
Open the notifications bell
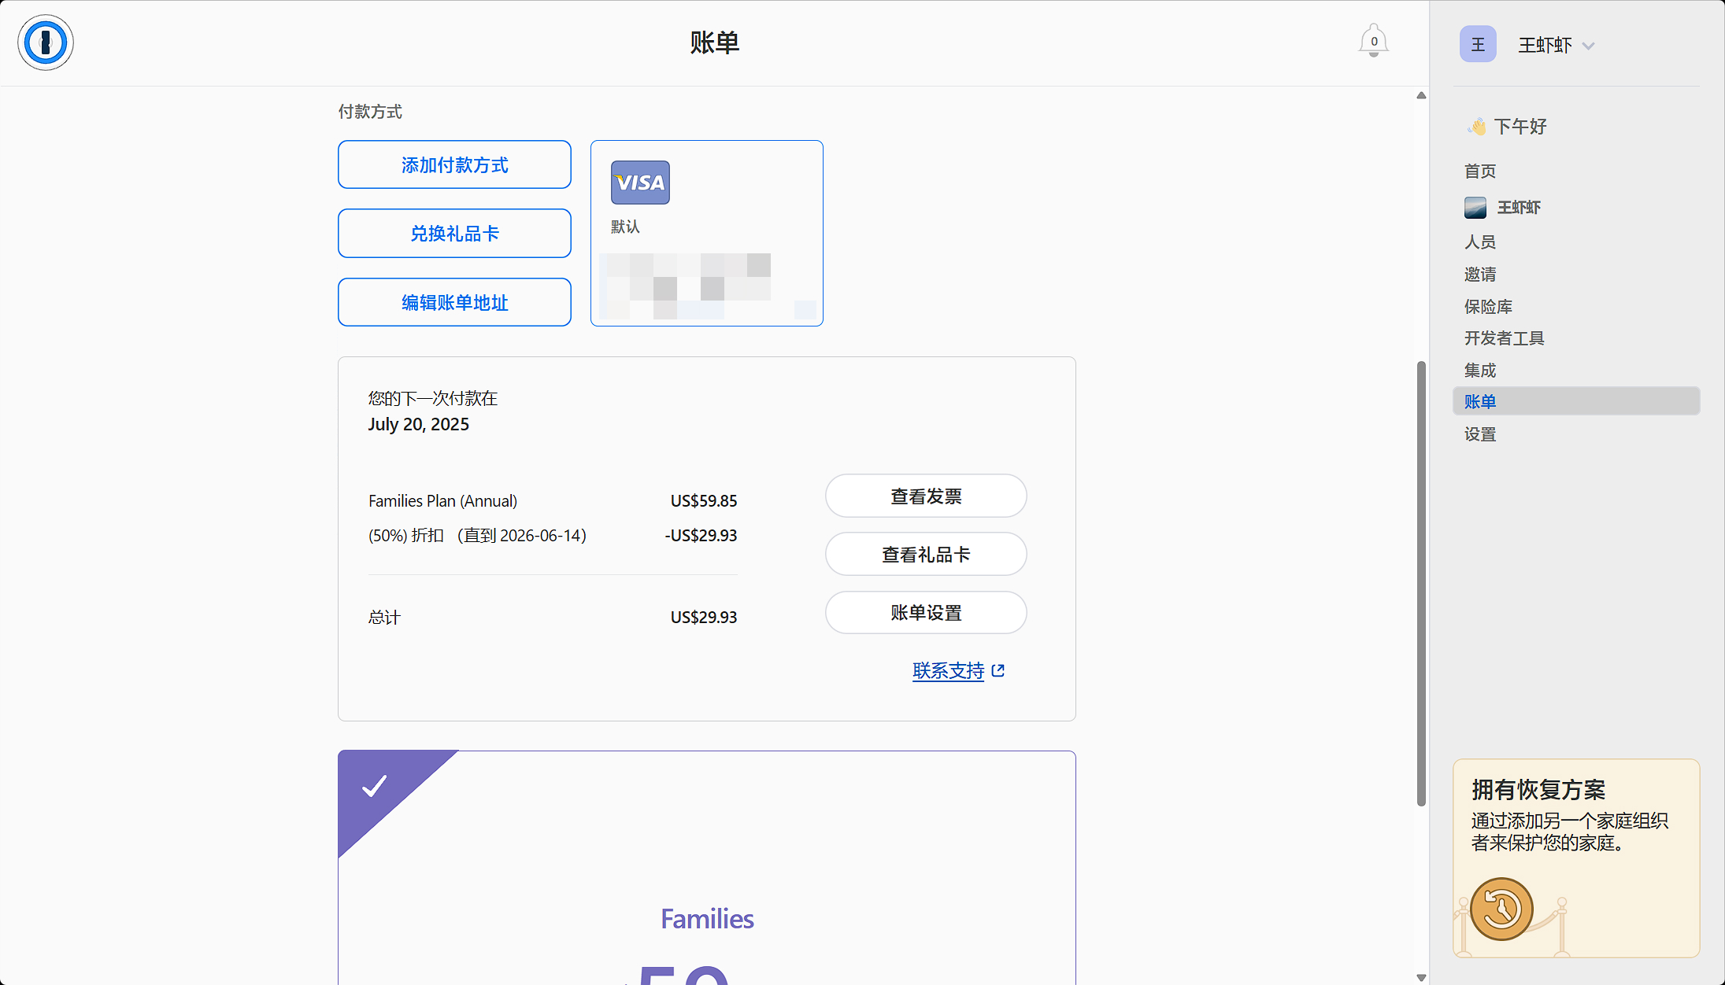point(1373,41)
